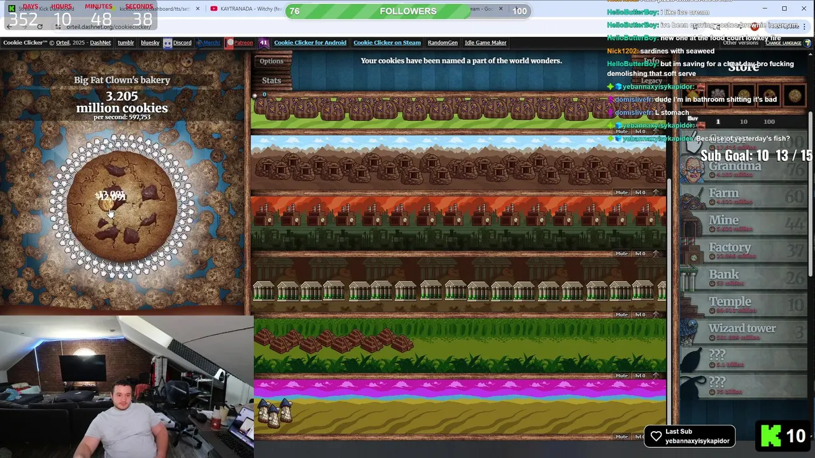Mute the Farm building row

[x=621, y=131]
